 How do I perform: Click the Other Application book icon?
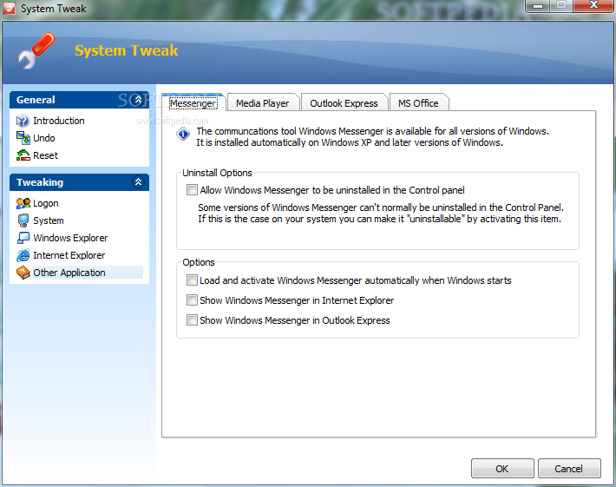click(x=23, y=273)
